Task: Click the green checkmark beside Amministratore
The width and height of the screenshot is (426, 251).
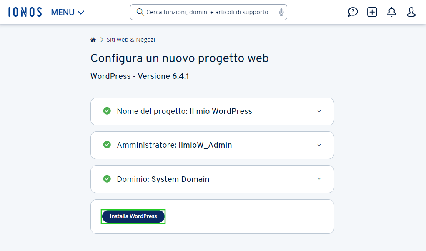Action: tap(107, 145)
